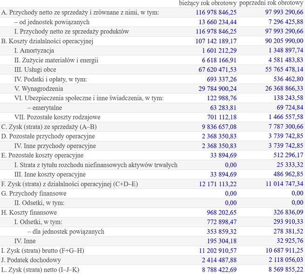The height and width of the screenshot is (274, 305).
Task: Select value 90 205 990,00
Action: [284, 41]
